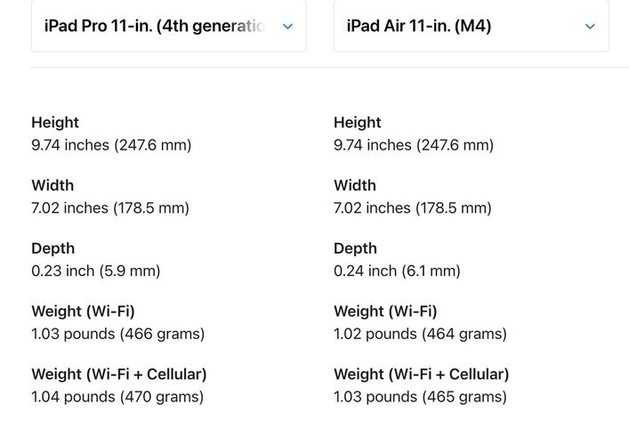
Task: Select the iPad Pro Height label
Action: tap(55, 123)
